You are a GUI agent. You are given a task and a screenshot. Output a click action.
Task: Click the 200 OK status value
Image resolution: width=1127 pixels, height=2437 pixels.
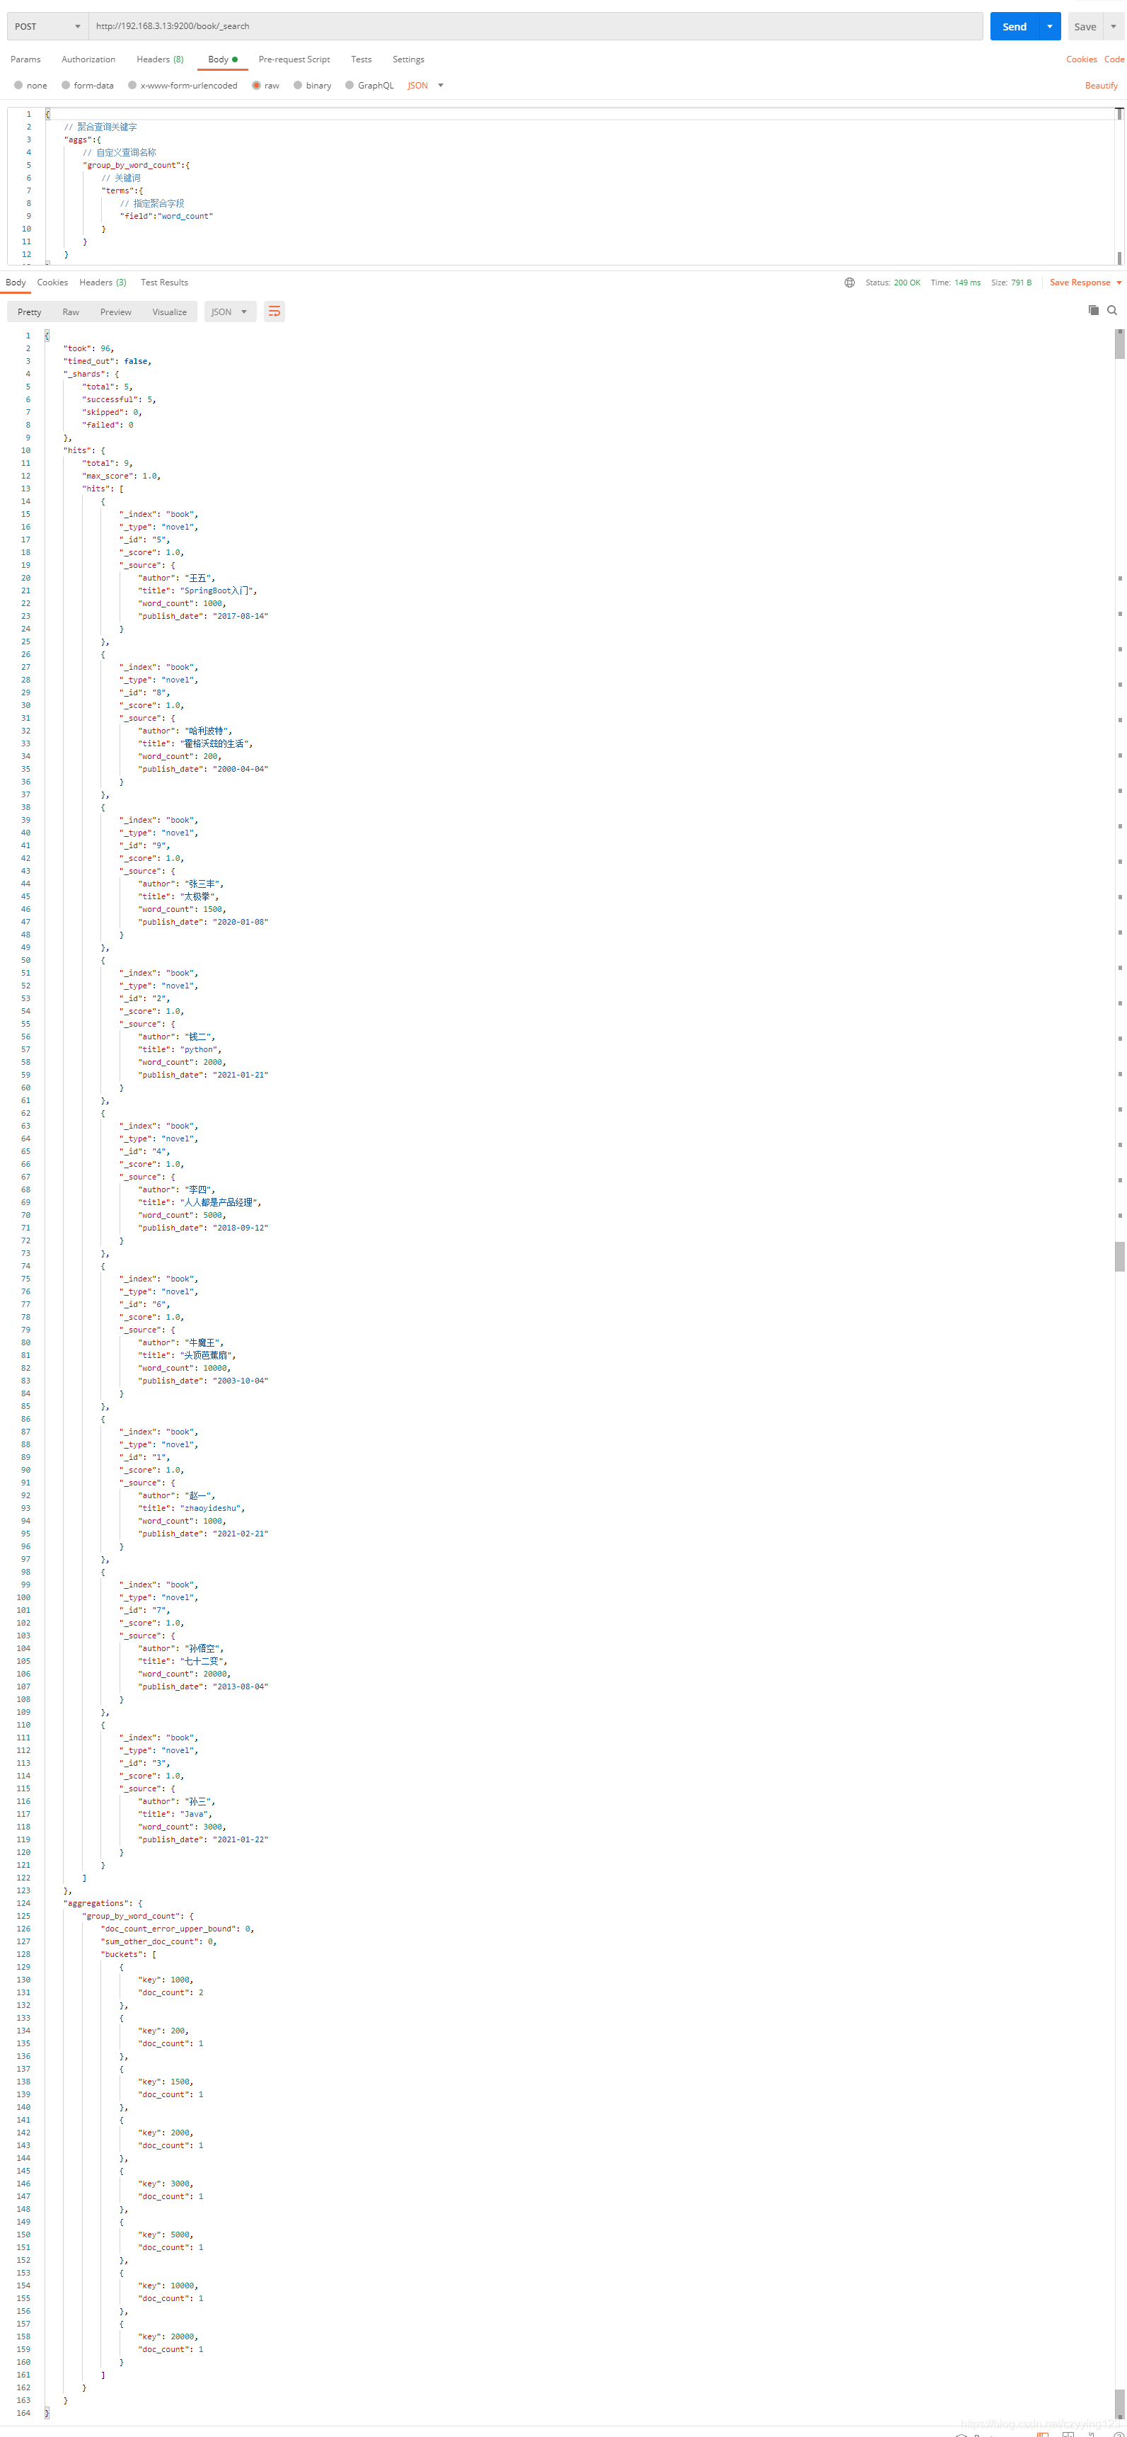pyautogui.click(x=907, y=282)
